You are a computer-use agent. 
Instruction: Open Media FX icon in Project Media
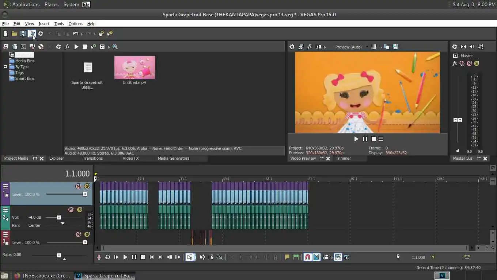click(67, 47)
